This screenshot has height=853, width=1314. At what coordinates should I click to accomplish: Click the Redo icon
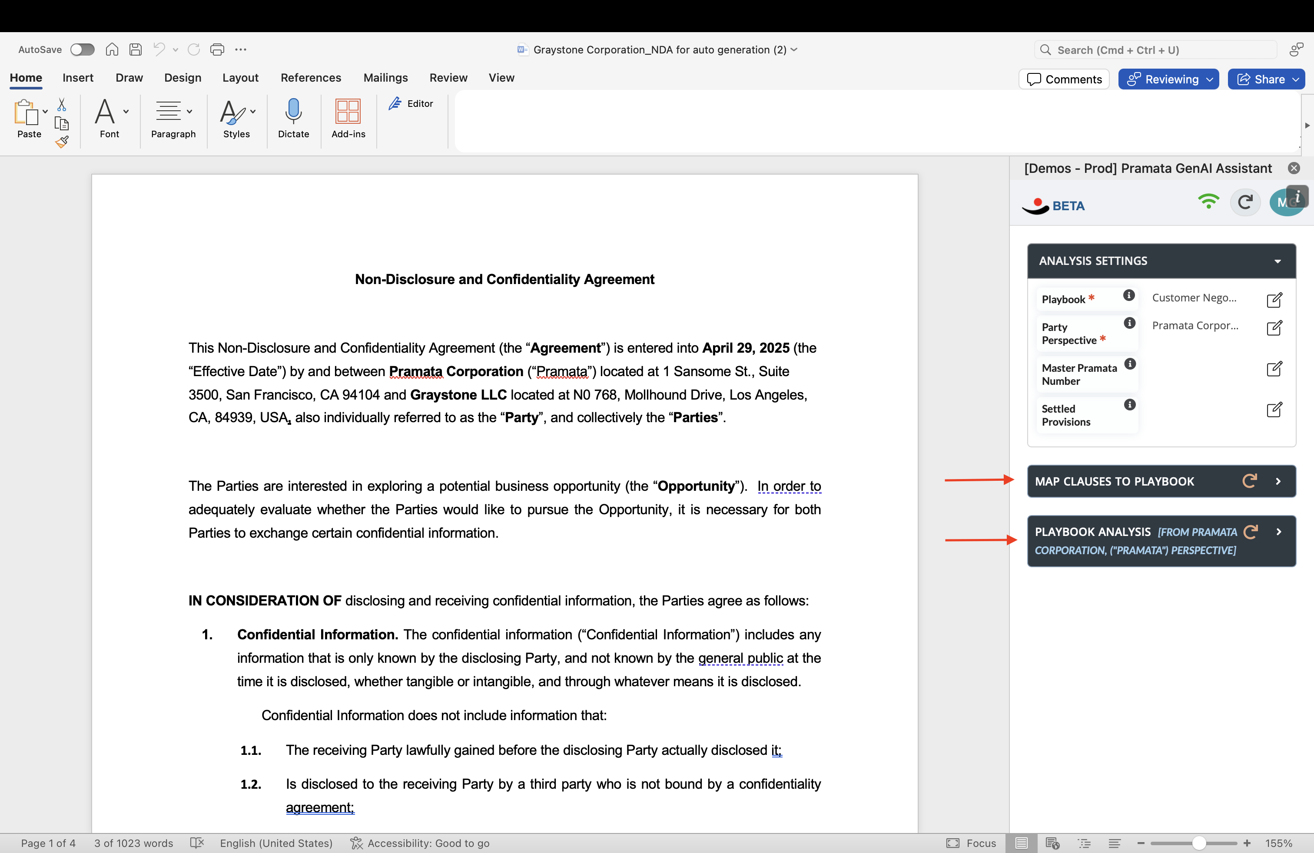coord(194,50)
